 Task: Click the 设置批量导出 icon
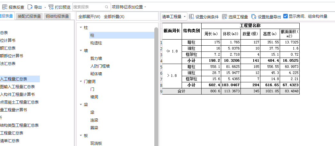254,17
